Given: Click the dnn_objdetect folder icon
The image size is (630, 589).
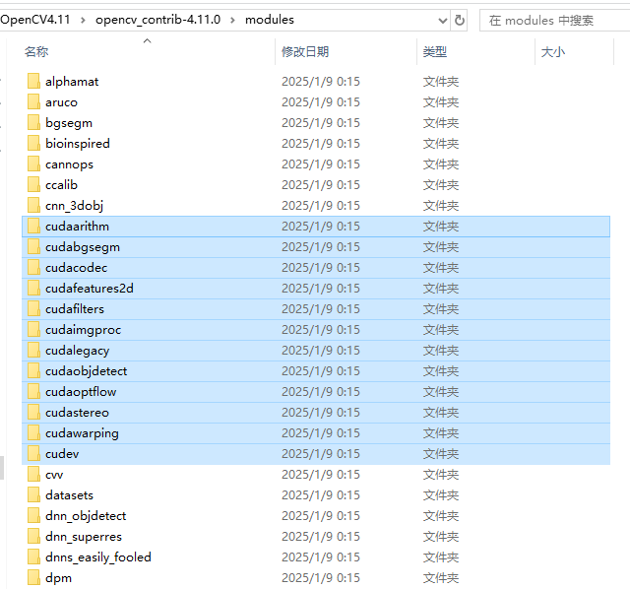Looking at the screenshot, I should (33, 516).
